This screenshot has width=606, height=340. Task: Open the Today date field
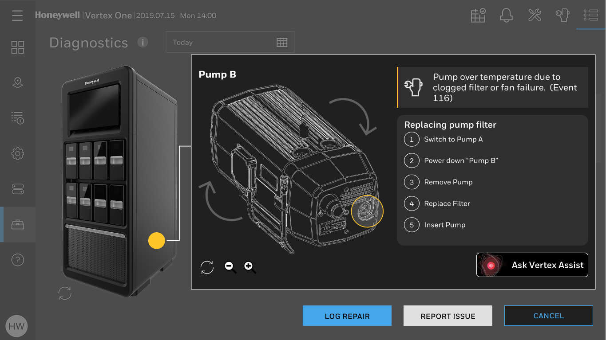(x=230, y=43)
